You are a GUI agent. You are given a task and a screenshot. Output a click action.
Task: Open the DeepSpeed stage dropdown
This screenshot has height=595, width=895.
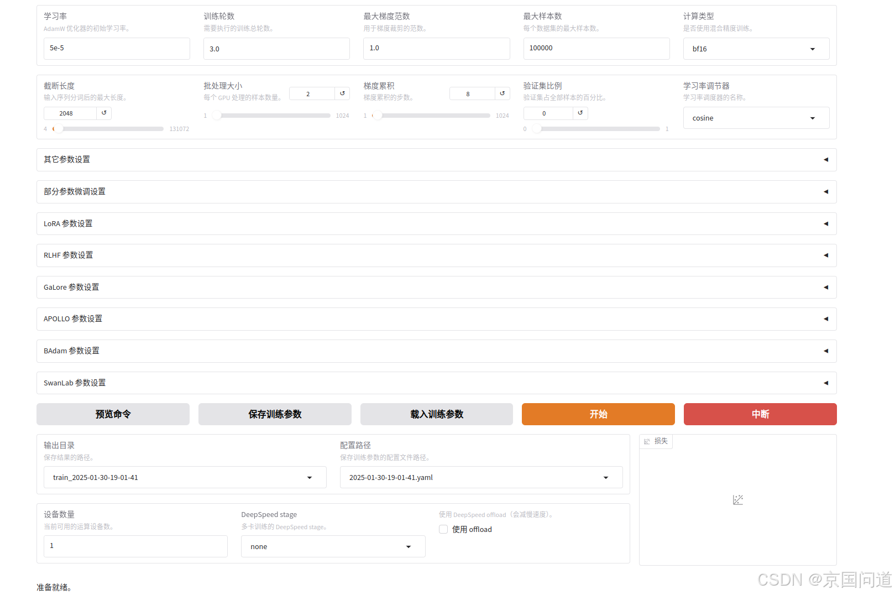click(333, 546)
